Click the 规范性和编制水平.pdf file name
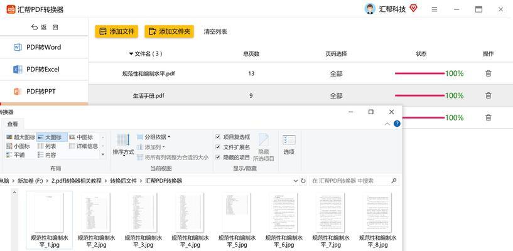The width and height of the screenshot is (513, 251). tap(149, 73)
